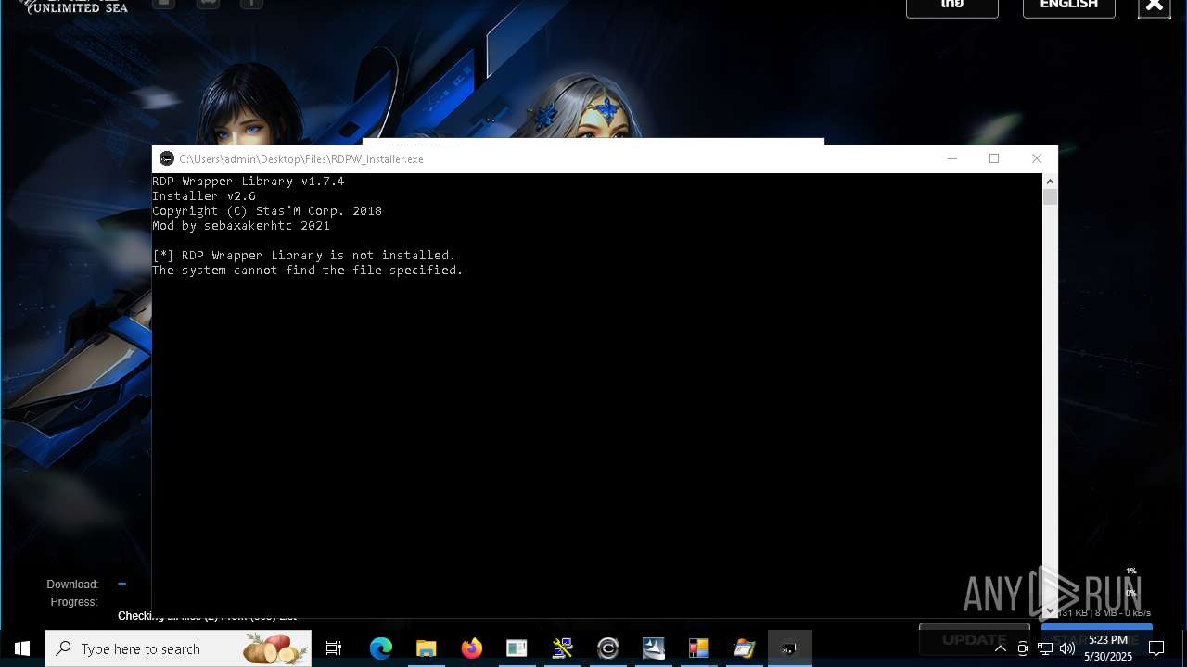Screen dimensions: 1187x667
Task: Click the 'Mod by sebaxakerhtc 2021' line
Action: 241,226
